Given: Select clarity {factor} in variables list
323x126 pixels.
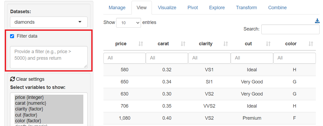Looking at the screenshot, I should click(x=29, y=109).
